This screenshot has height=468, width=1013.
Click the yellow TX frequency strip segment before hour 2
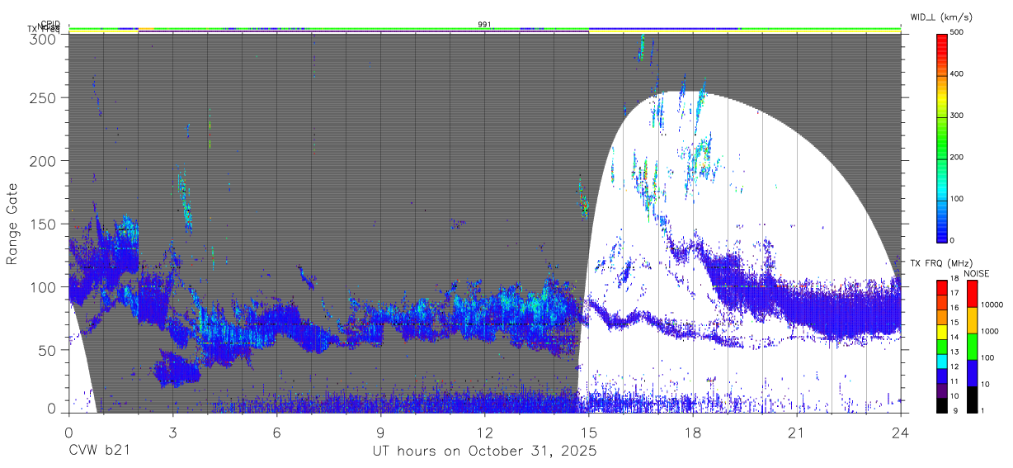coord(103,32)
